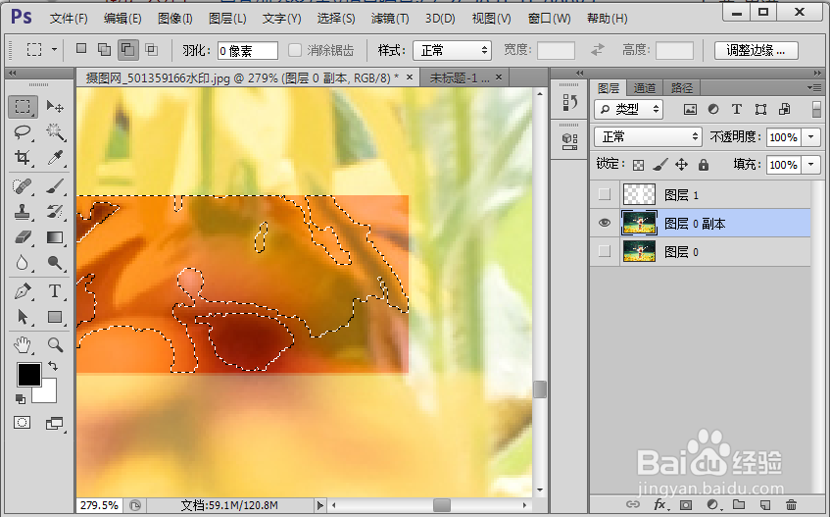This screenshot has width=830, height=517.
Task: Filter layers by pixel layer icon
Action: pyautogui.click(x=690, y=110)
